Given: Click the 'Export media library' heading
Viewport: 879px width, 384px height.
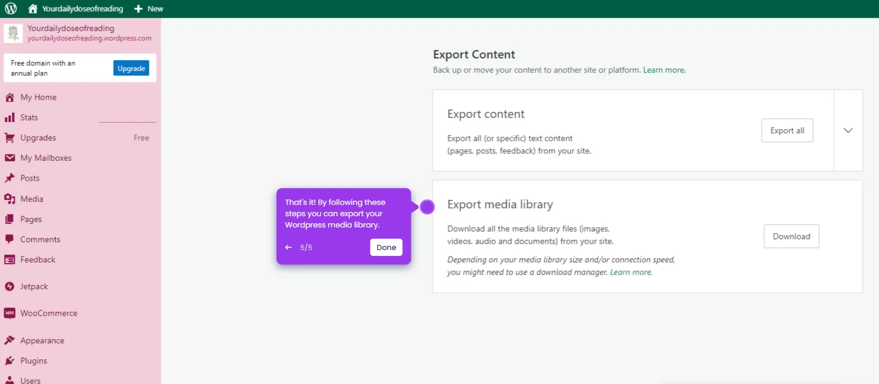Looking at the screenshot, I should (x=500, y=204).
